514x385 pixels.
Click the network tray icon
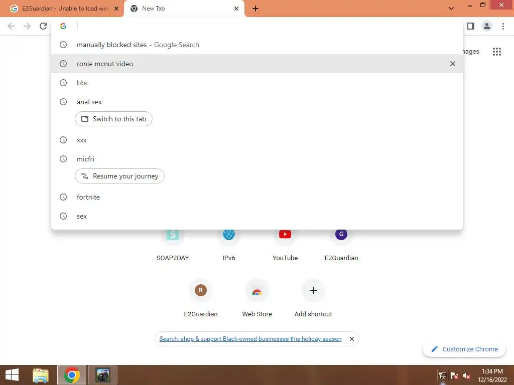pyautogui.click(x=443, y=375)
